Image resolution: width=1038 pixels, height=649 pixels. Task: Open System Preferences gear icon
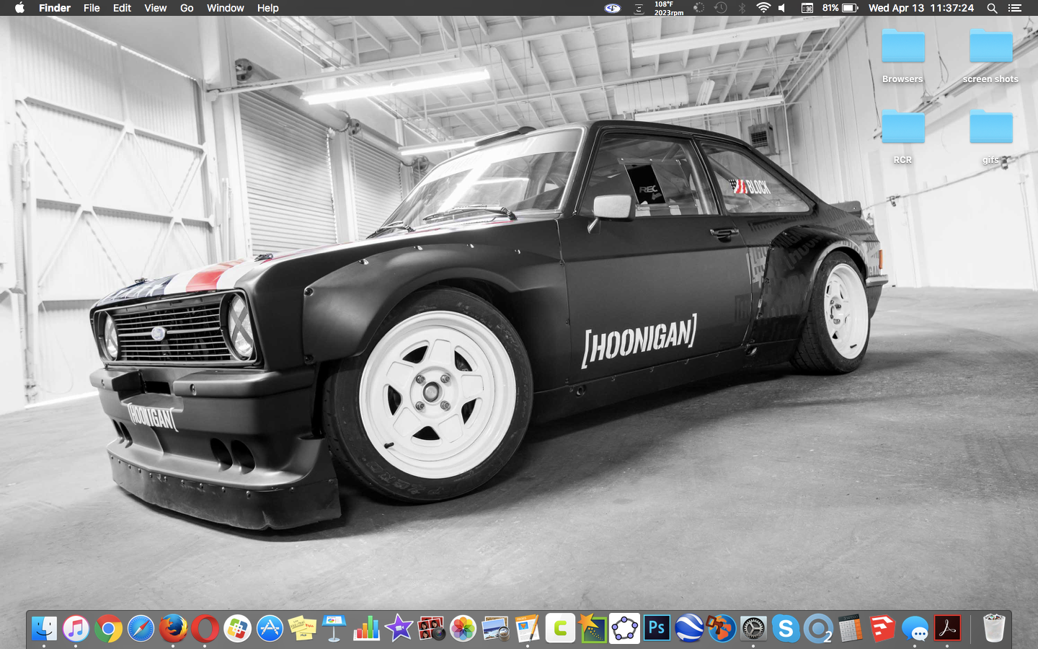pos(753,628)
